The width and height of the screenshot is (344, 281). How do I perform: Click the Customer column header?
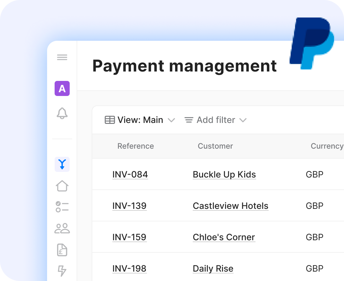point(215,146)
